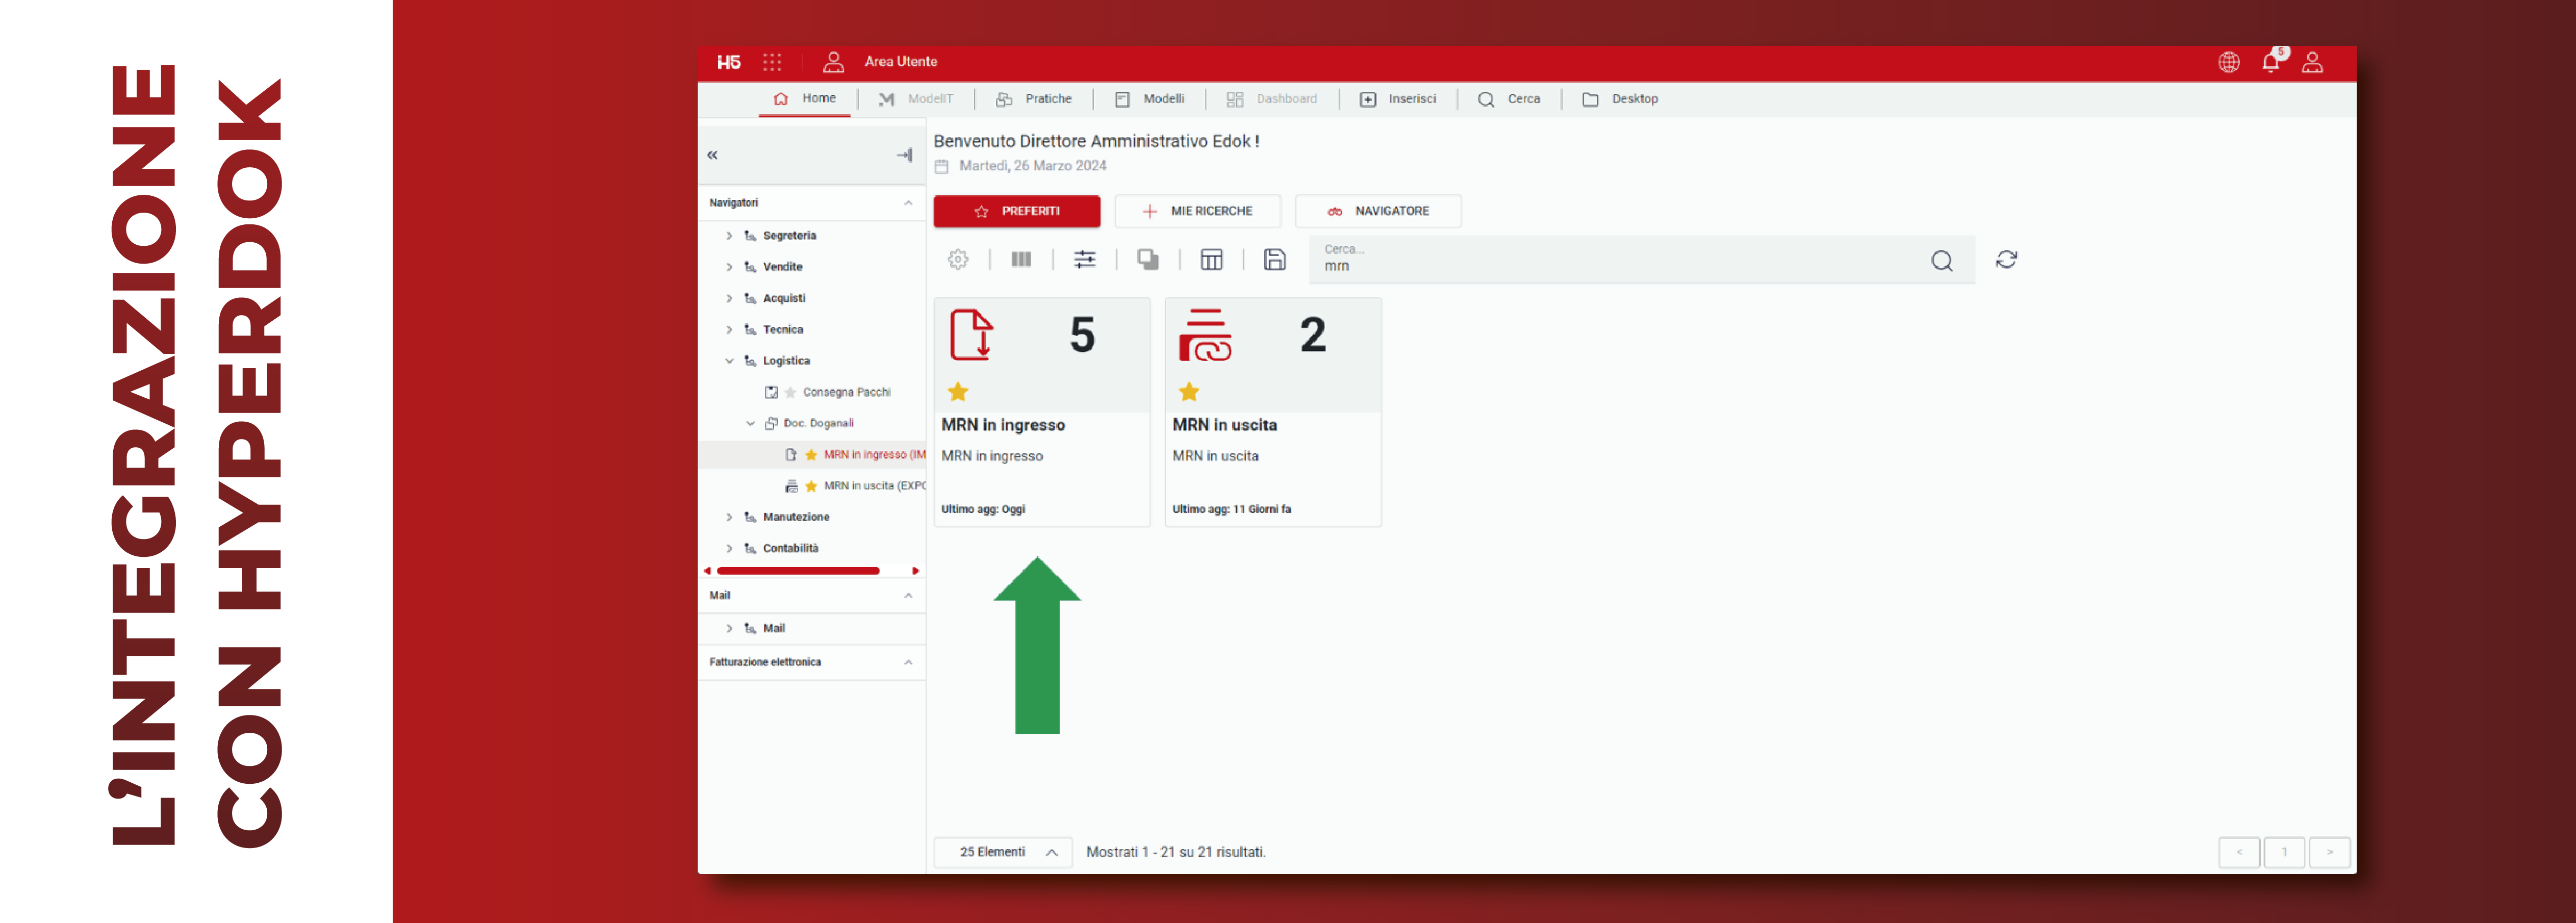
Task: Open the Modelli tab
Action: click(1150, 99)
